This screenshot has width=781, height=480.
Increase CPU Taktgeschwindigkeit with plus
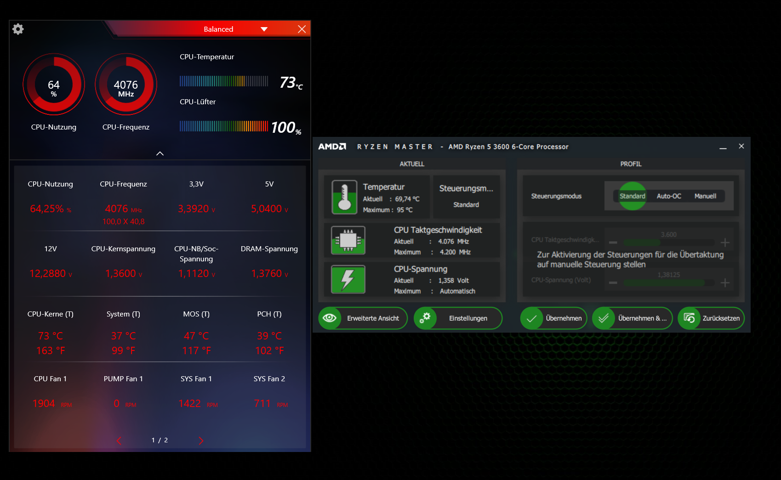pos(725,243)
